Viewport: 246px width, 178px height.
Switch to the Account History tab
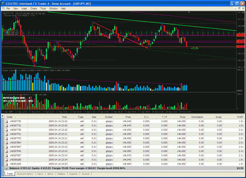click(x=25, y=174)
